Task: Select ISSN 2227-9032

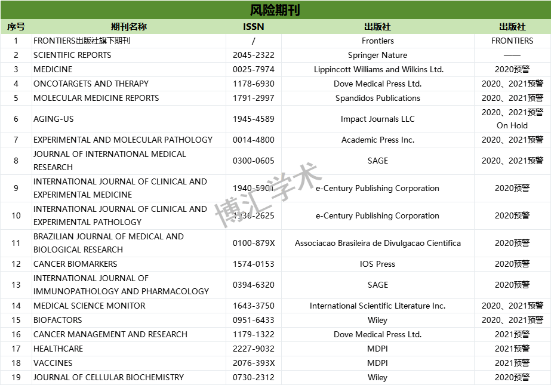Action: point(253,349)
